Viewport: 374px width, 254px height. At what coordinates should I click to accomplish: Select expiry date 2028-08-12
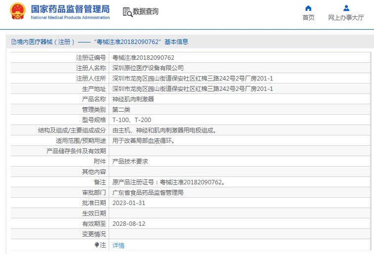[129, 224]
